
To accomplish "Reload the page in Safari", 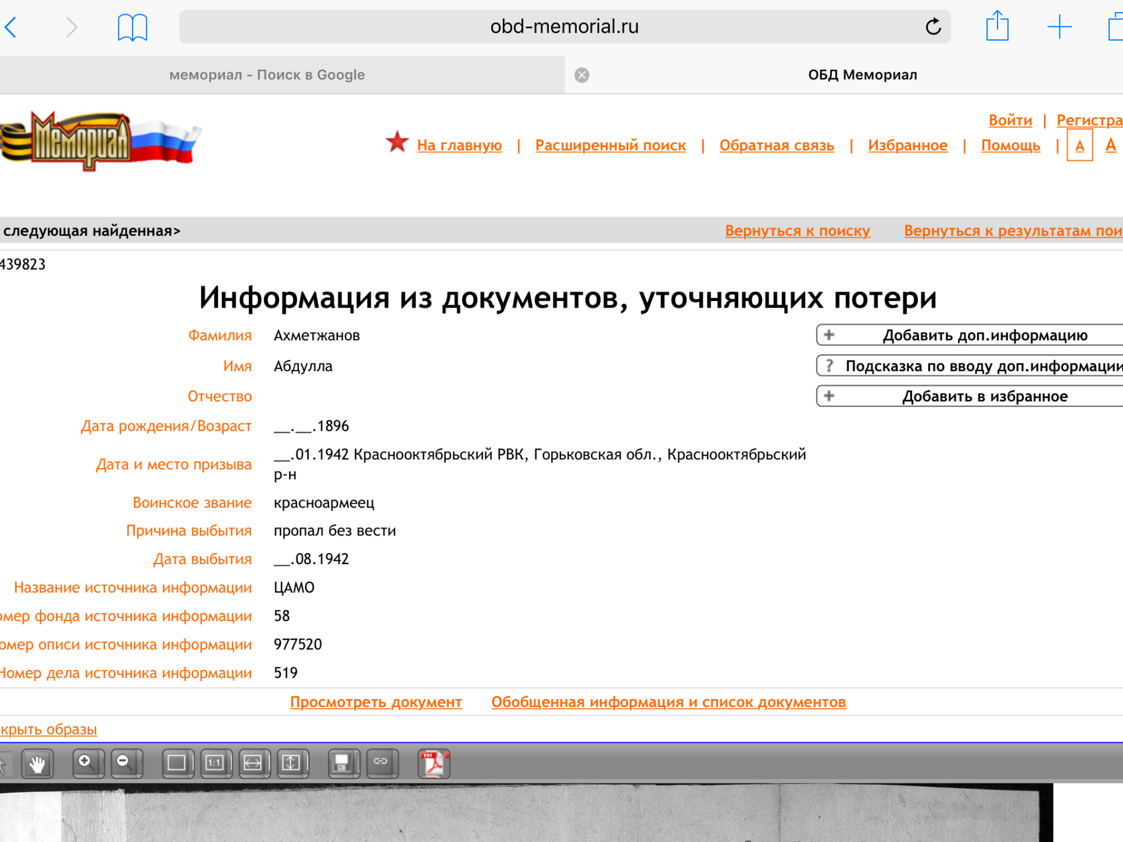I will tap(933, 26).
